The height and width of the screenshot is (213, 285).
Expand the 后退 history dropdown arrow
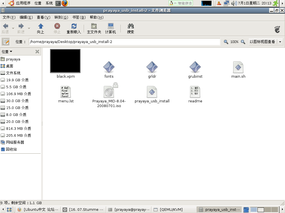pos(13,29)
